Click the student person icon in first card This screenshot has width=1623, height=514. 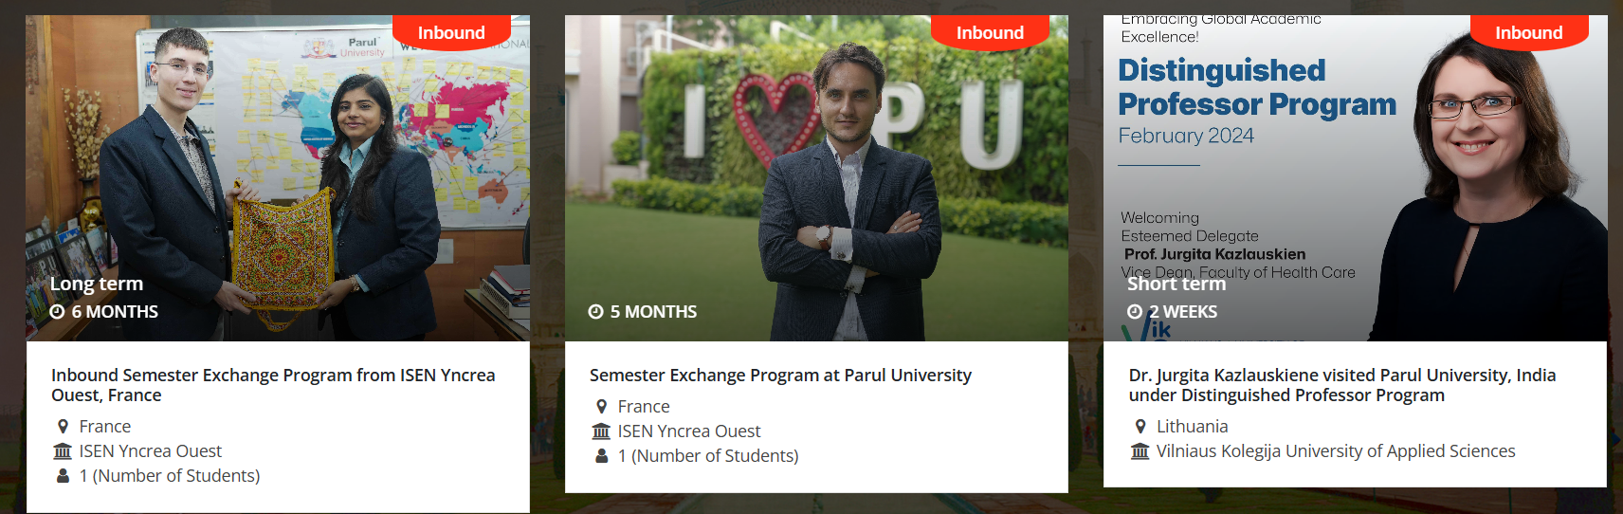[63, 476]
